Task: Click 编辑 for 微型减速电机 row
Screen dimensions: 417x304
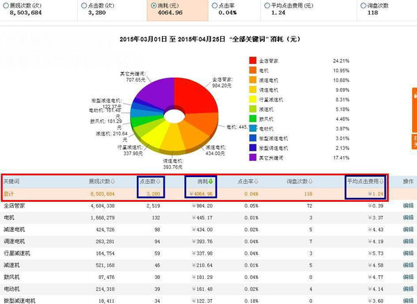Action: point(408,301)
